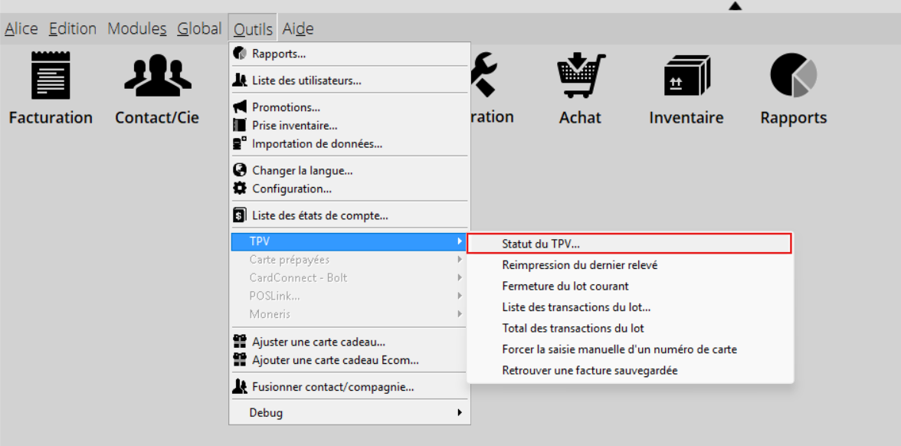Image resolution: width=901 pixels, height=446 pixels.
Task: Open the Inventaire box icon
Action: tap(686, 76)
